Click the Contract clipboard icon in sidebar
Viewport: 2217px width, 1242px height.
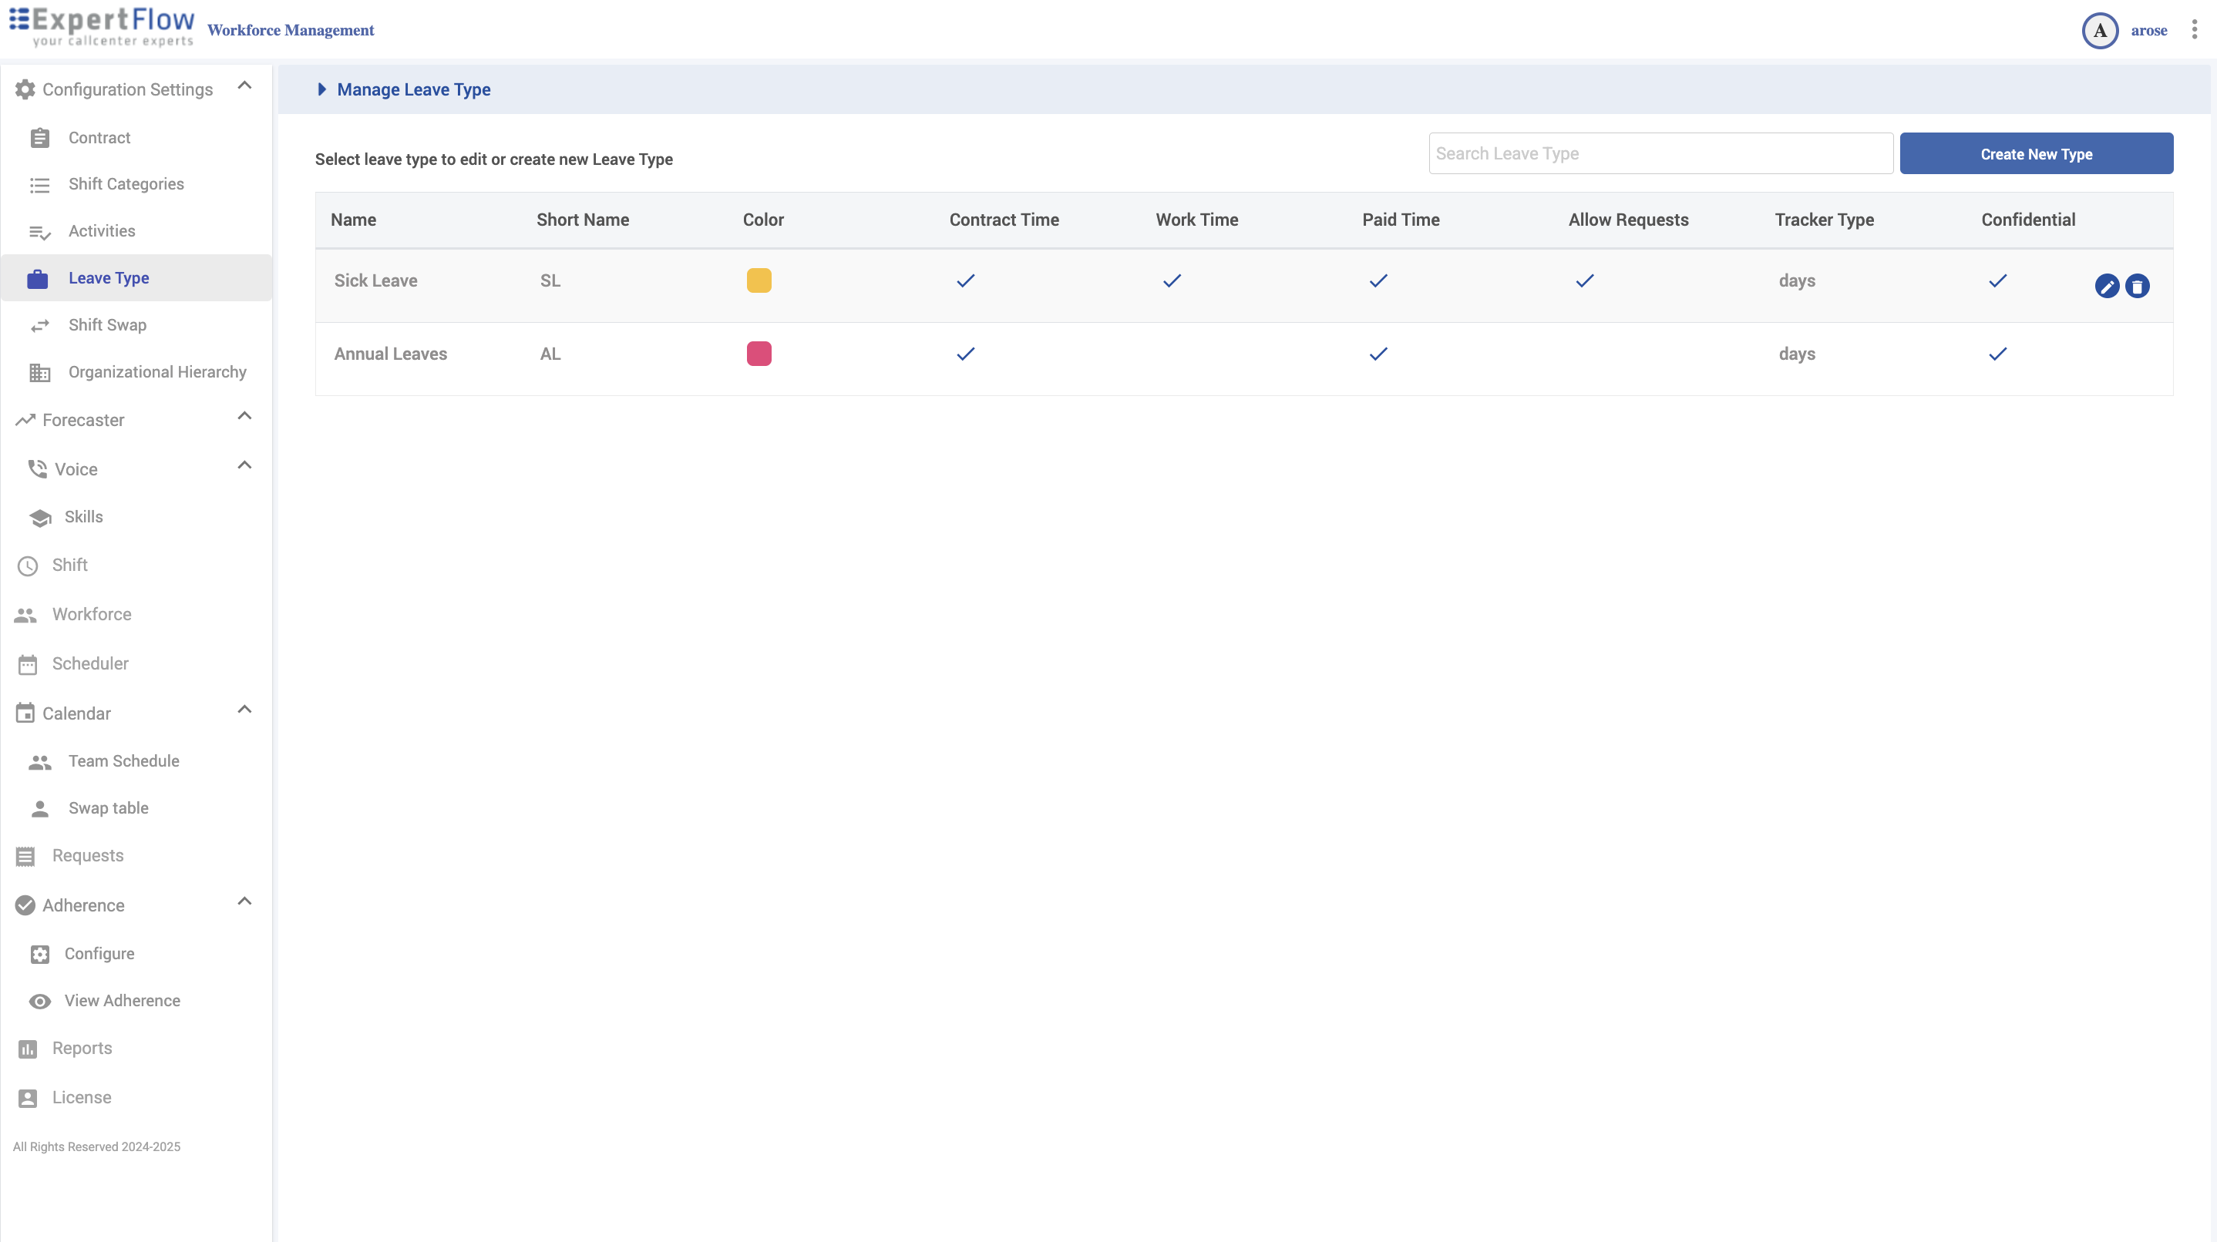39,138
